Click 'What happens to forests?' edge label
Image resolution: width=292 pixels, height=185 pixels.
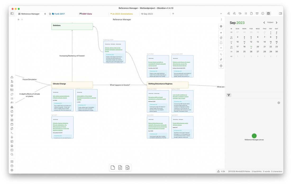pyautogui.click(x=120, y=85)
